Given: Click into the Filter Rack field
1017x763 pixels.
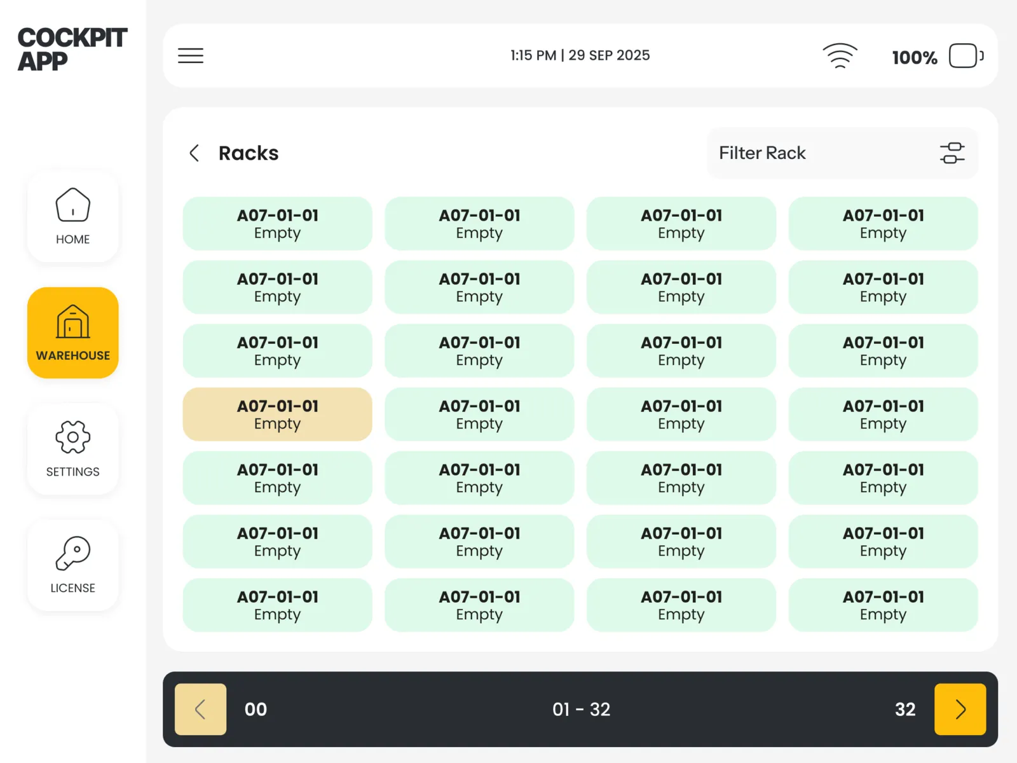Looking at the screenshot, I should pyautogui.click(x=842, y=153).
